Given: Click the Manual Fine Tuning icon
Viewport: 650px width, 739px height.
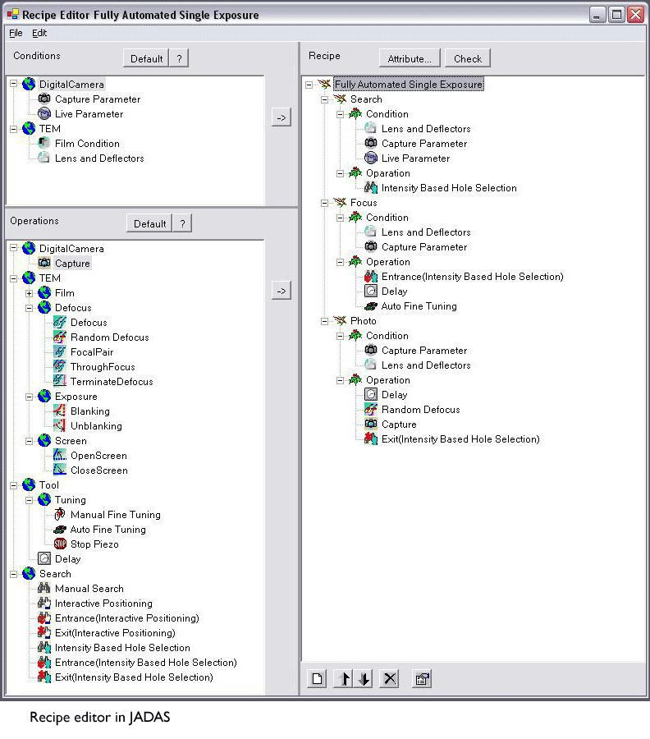Looking at the screenshot, I should coord(60,514).
